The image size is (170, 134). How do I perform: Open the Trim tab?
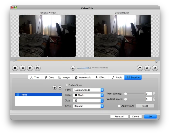[35, 77]
